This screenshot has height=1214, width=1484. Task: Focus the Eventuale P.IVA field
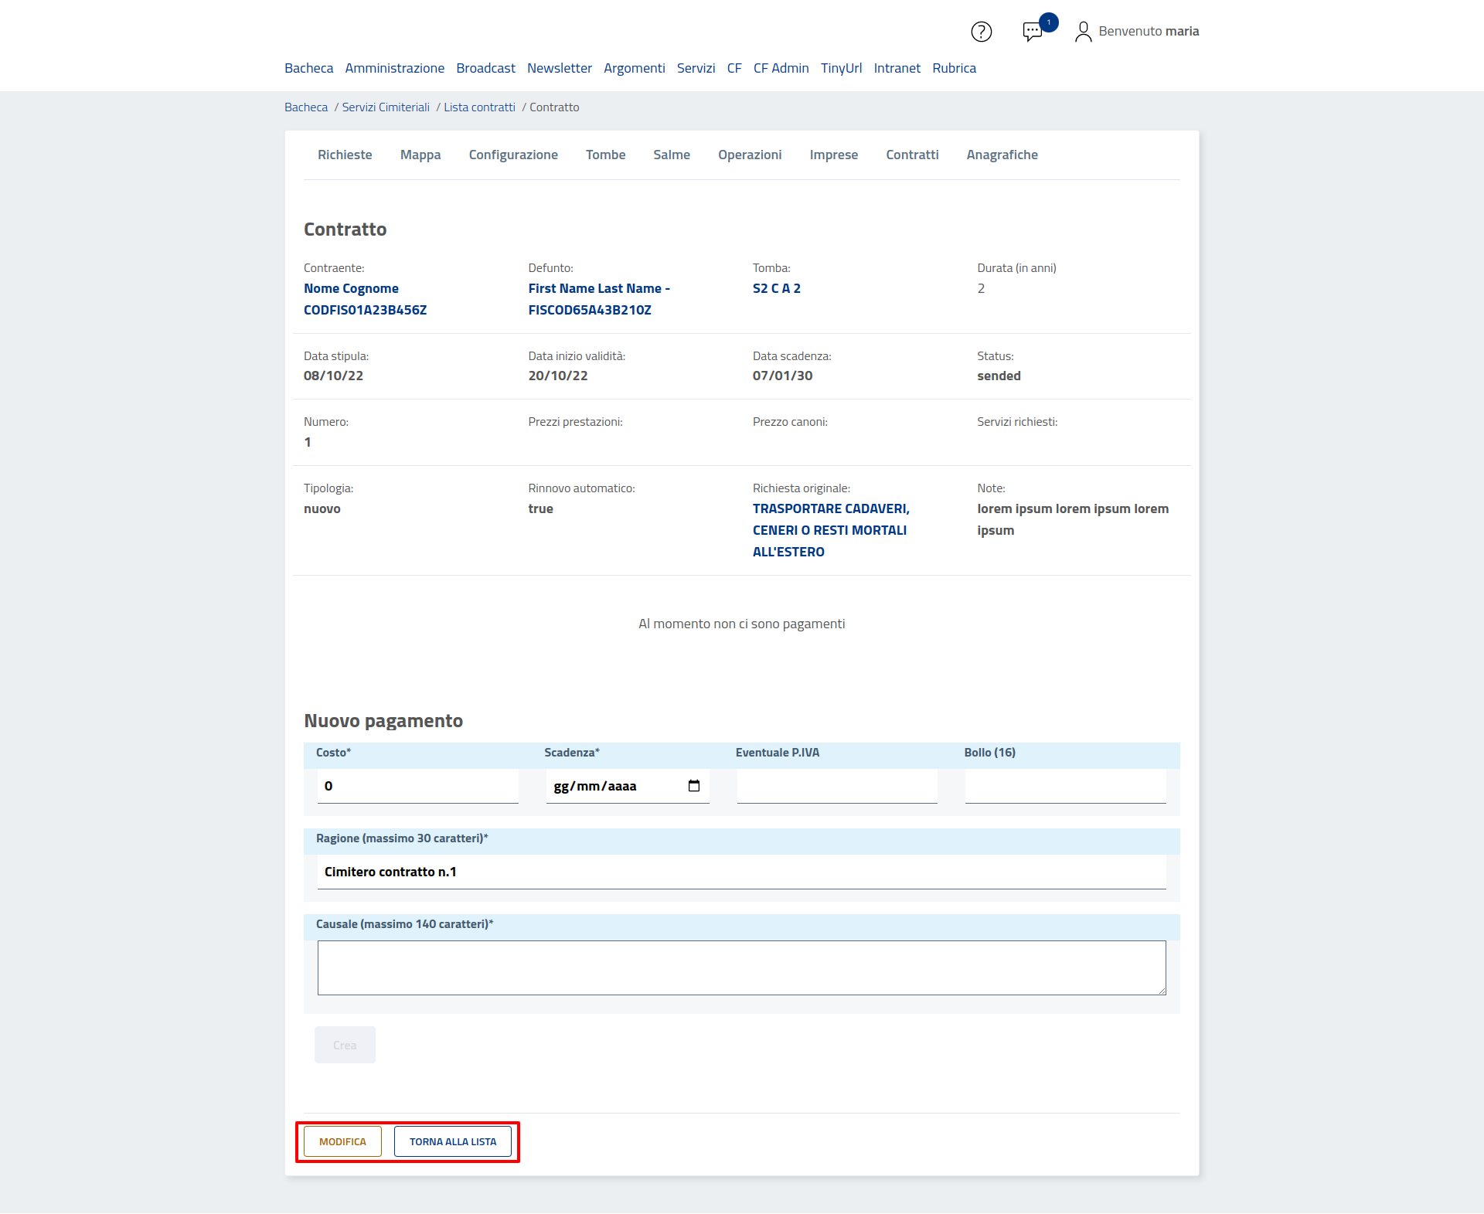pos(836,786)
